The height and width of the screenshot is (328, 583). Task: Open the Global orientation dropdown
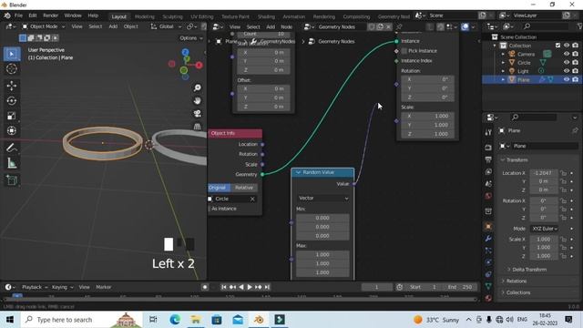(x=166, y=26)
